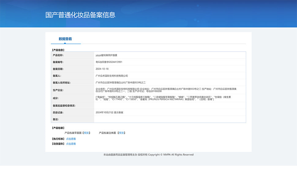Click 点击查看 next to 功效宣称

point(71,144)
